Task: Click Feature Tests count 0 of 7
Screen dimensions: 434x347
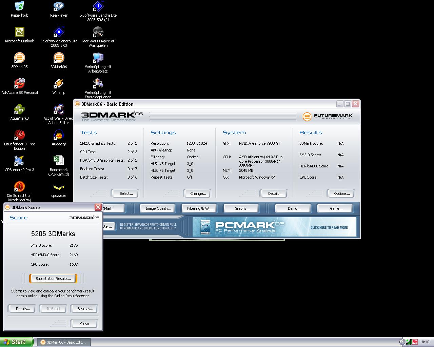Action: [x=132, y=169]
